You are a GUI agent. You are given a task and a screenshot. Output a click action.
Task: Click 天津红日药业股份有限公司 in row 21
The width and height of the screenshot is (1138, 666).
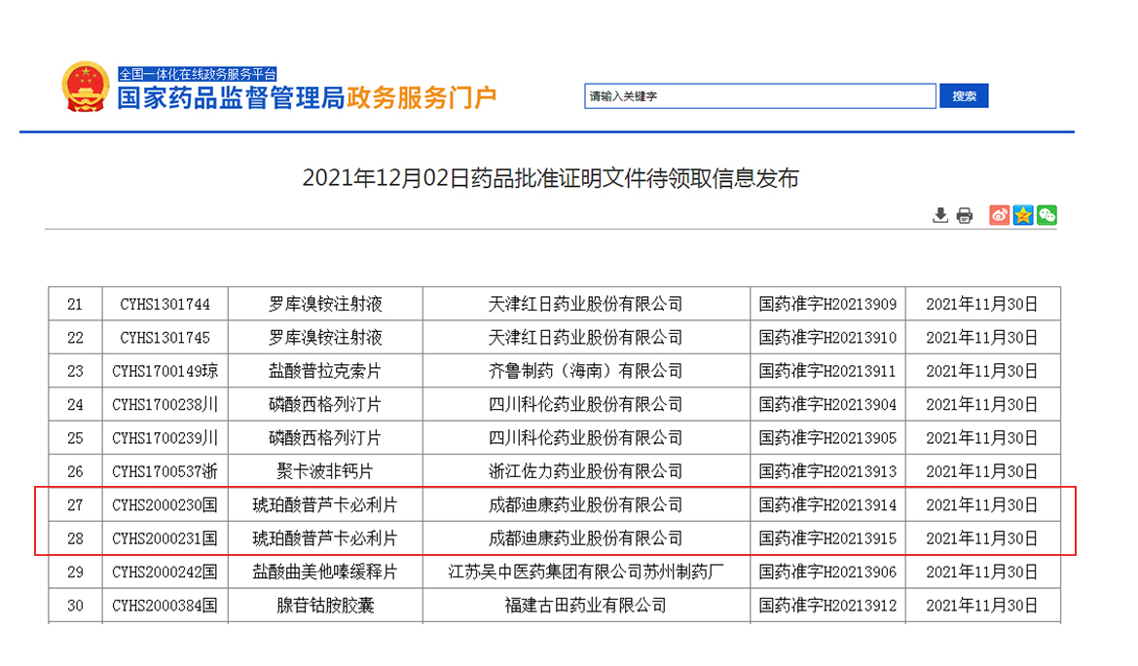pos(585,305)
